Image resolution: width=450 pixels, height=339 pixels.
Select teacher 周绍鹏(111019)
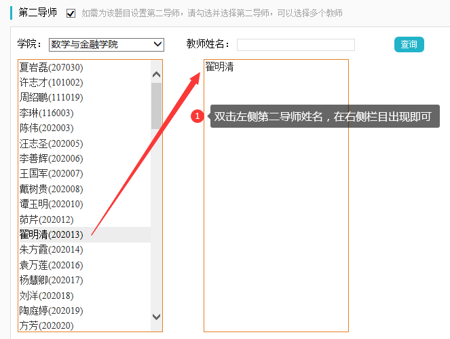[x=52, y=98]
